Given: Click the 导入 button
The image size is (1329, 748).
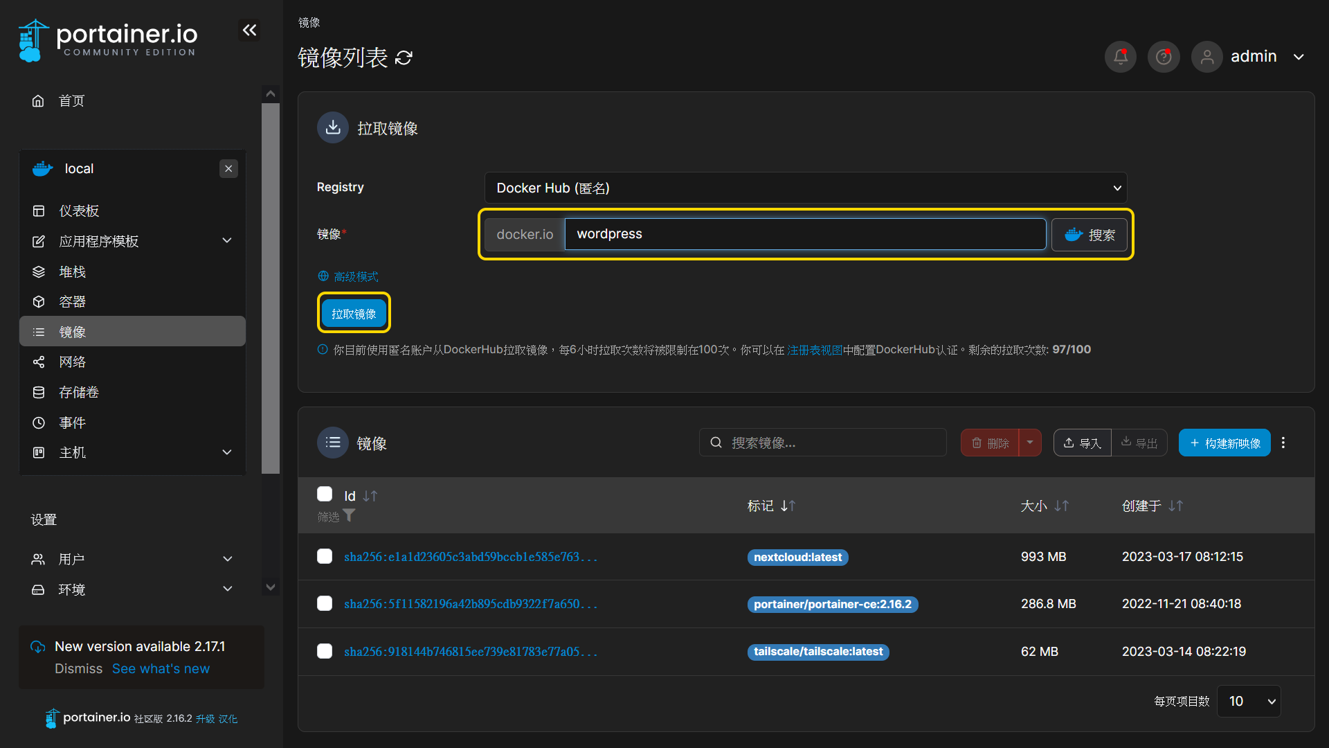Looking at the screenshot, I should click(x=1083, y=443).
